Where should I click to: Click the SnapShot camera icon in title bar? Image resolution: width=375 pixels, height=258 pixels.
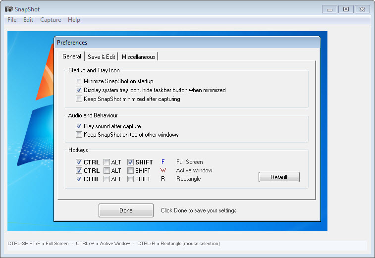click(9, 9)
